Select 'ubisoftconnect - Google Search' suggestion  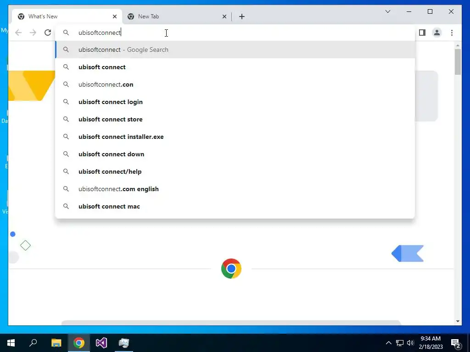(x=235, y=49)
